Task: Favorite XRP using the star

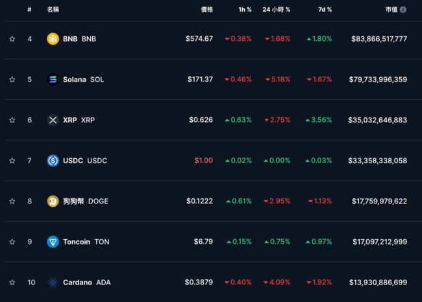Action: pyautogui.click(x=12, y=120)
